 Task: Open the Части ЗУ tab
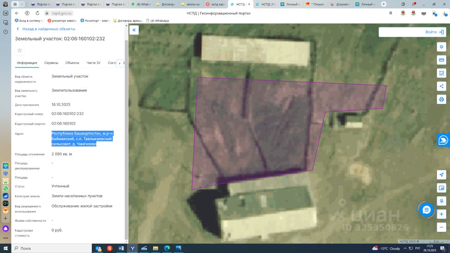[x=94, y=63]
